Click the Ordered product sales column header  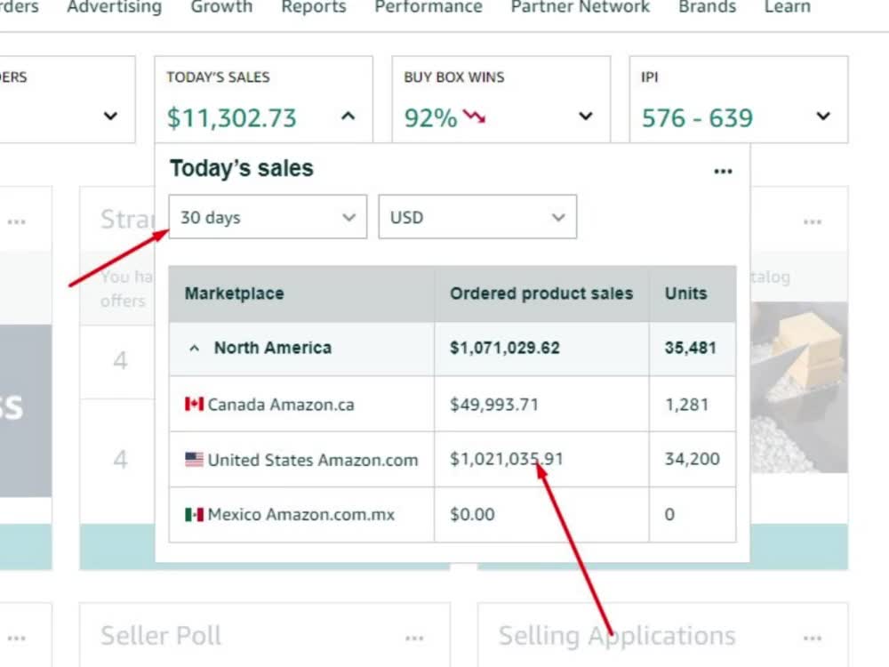pyautogui.click(x=541, y=293)
